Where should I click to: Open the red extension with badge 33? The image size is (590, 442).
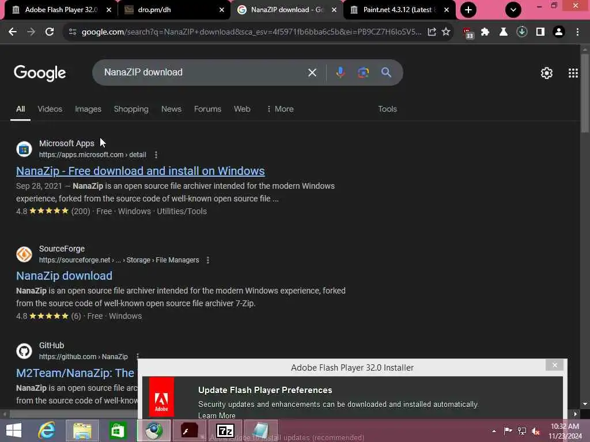[468, 33]
